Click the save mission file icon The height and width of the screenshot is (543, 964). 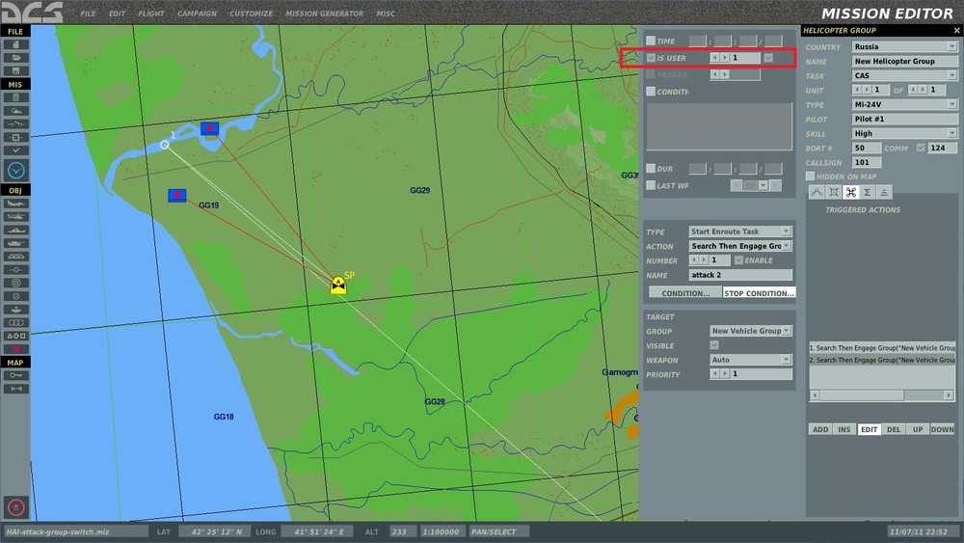[16, 70]
